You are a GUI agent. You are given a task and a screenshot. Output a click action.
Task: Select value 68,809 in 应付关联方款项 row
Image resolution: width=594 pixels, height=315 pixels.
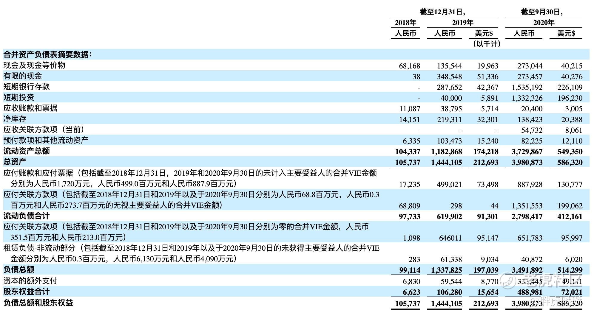tap(409, 206)
